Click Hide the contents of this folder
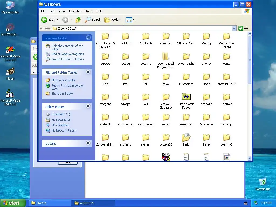The image size is (276, 207). pyautogui.click(x=67, y=47)
